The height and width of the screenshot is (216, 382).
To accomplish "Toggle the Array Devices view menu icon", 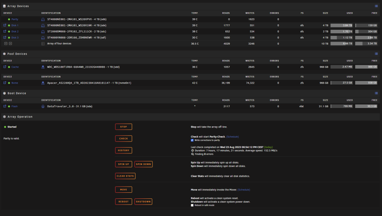I will point(376,6).
